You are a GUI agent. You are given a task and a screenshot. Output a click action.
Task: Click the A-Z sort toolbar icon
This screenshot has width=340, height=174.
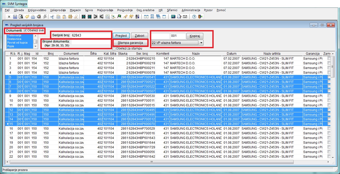coord(137,17)
